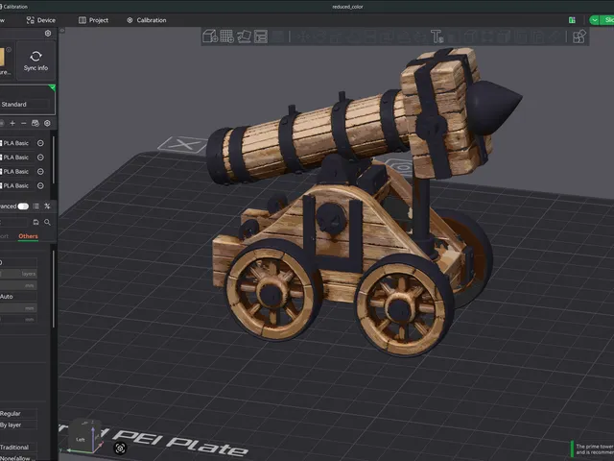This screenshot has height=461, width=614.
Task: Open the first PLA Basic filament dropdown
Action: pyautogui.click(x=15, y=143)
